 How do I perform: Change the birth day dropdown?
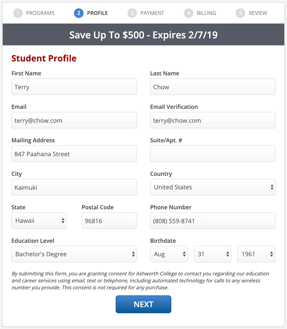212,254
